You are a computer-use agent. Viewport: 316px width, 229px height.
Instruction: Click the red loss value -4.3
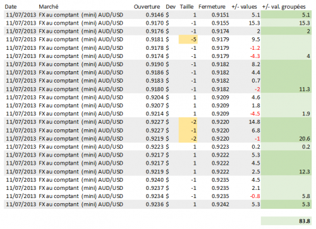click(255, 56)
